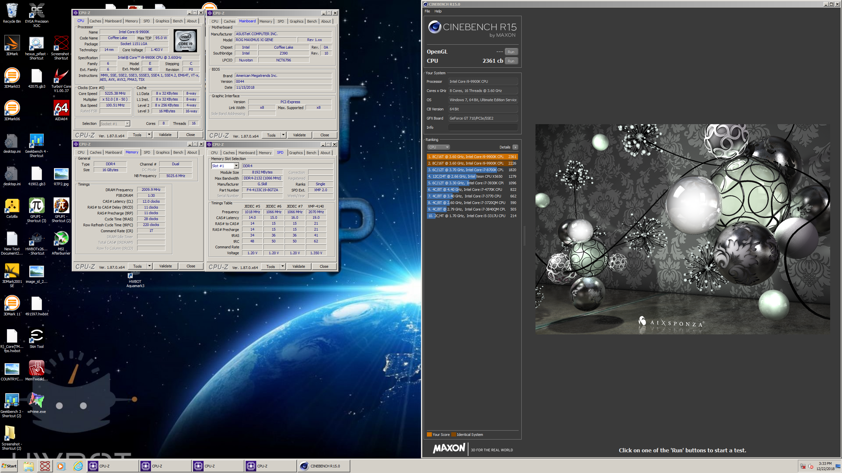This screenshot has width=842, height=473.
Task: Open hexus_pifast shortcut icon
Action: coord(37,48)
